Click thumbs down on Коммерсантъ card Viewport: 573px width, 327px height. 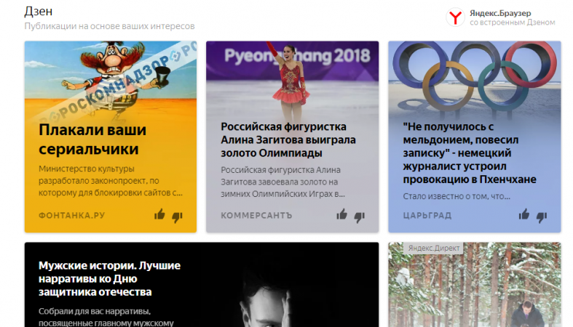coord(360,217)
